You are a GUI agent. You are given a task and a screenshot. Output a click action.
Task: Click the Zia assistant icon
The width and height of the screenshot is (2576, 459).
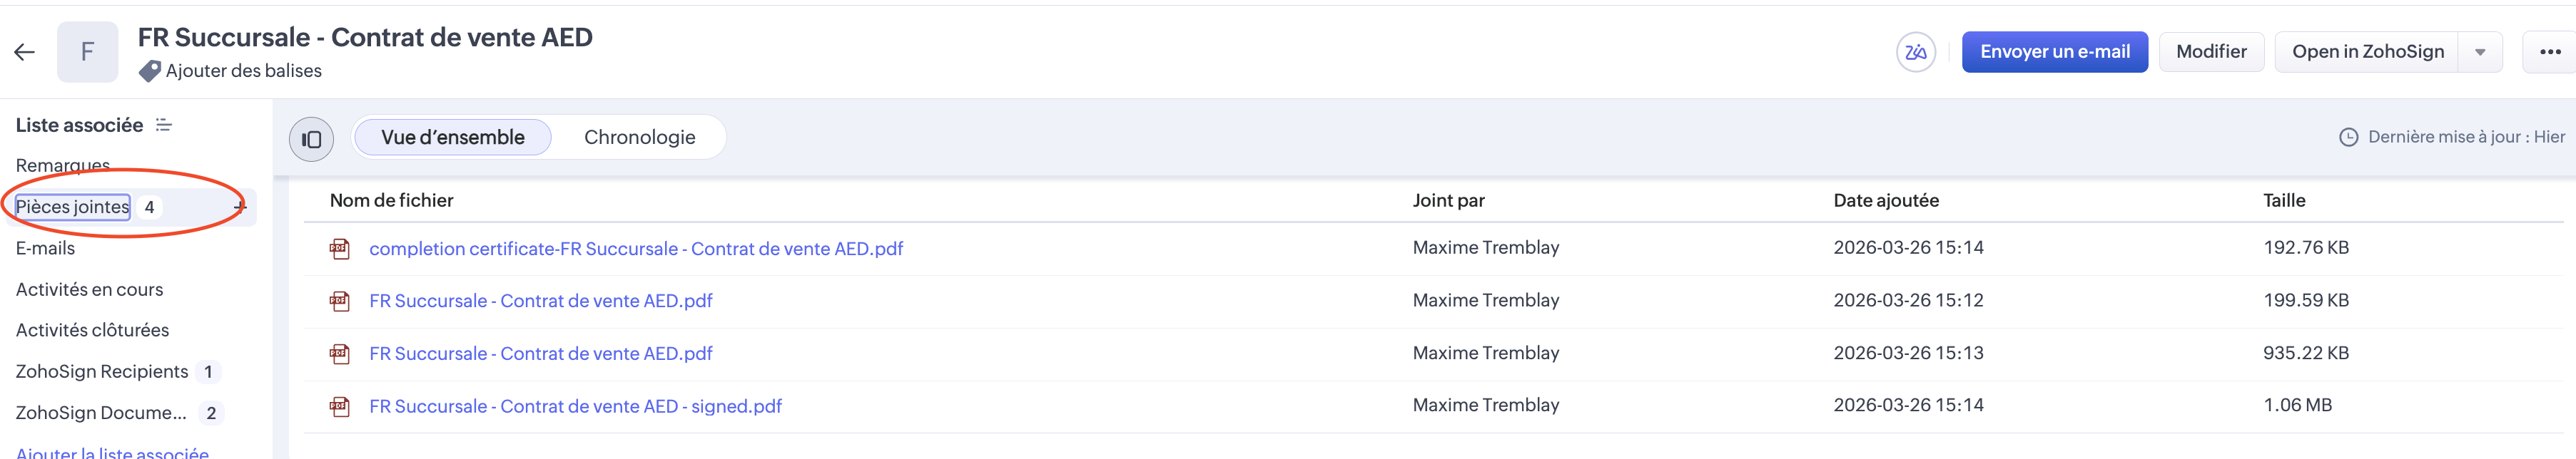point(1915,52)
